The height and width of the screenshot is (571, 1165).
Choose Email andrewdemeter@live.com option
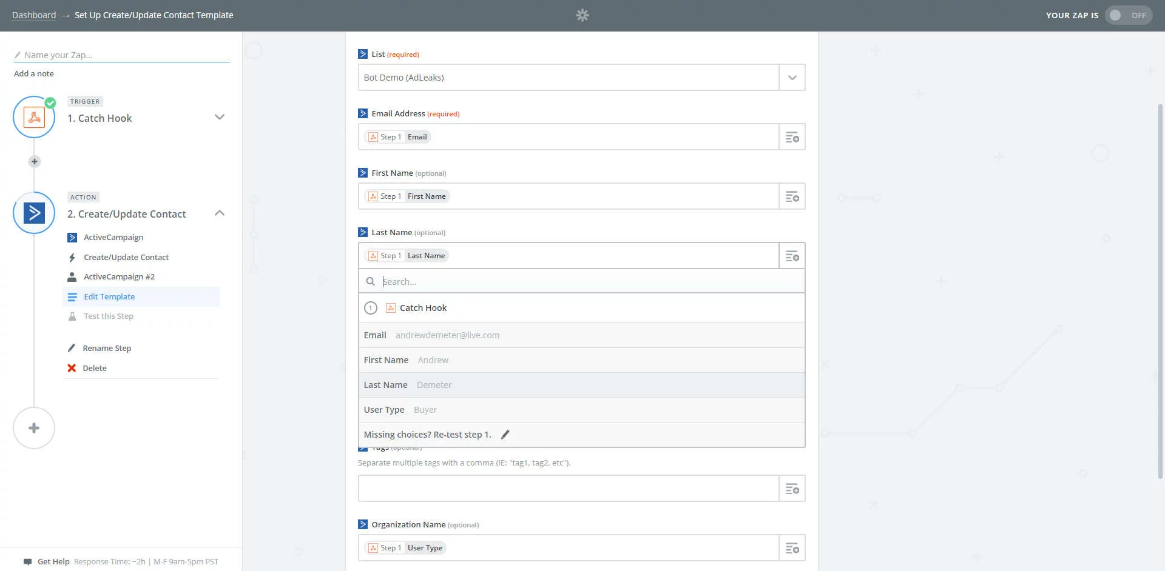click(581, 335)
